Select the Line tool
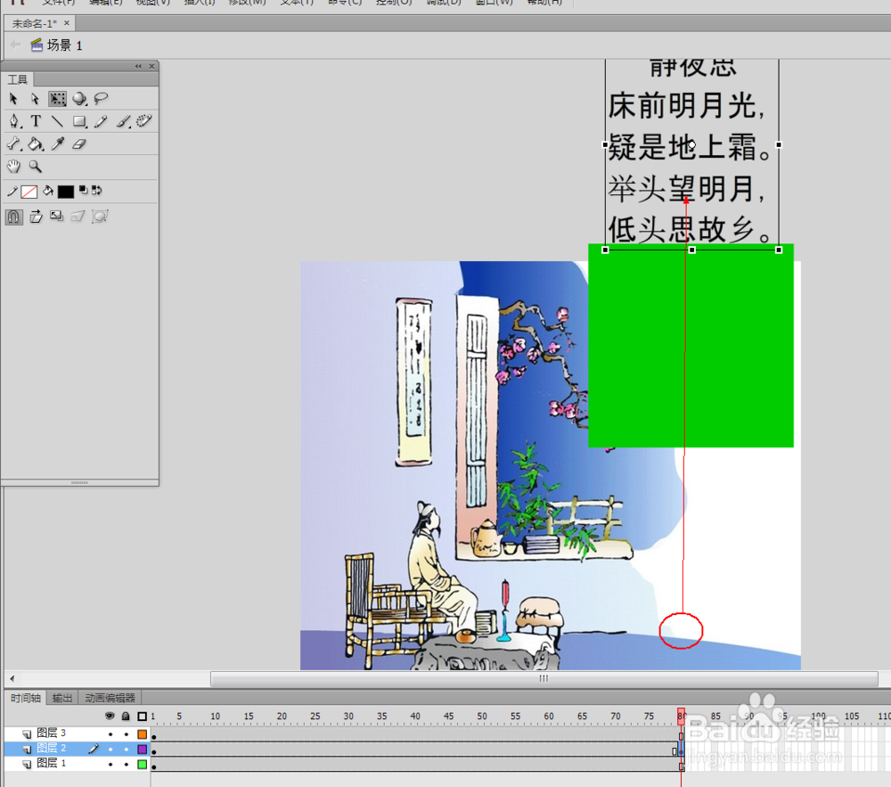Image resolution: width=891 pixels, height=787 pixels. pyautogui.click(x=57, y=121)
